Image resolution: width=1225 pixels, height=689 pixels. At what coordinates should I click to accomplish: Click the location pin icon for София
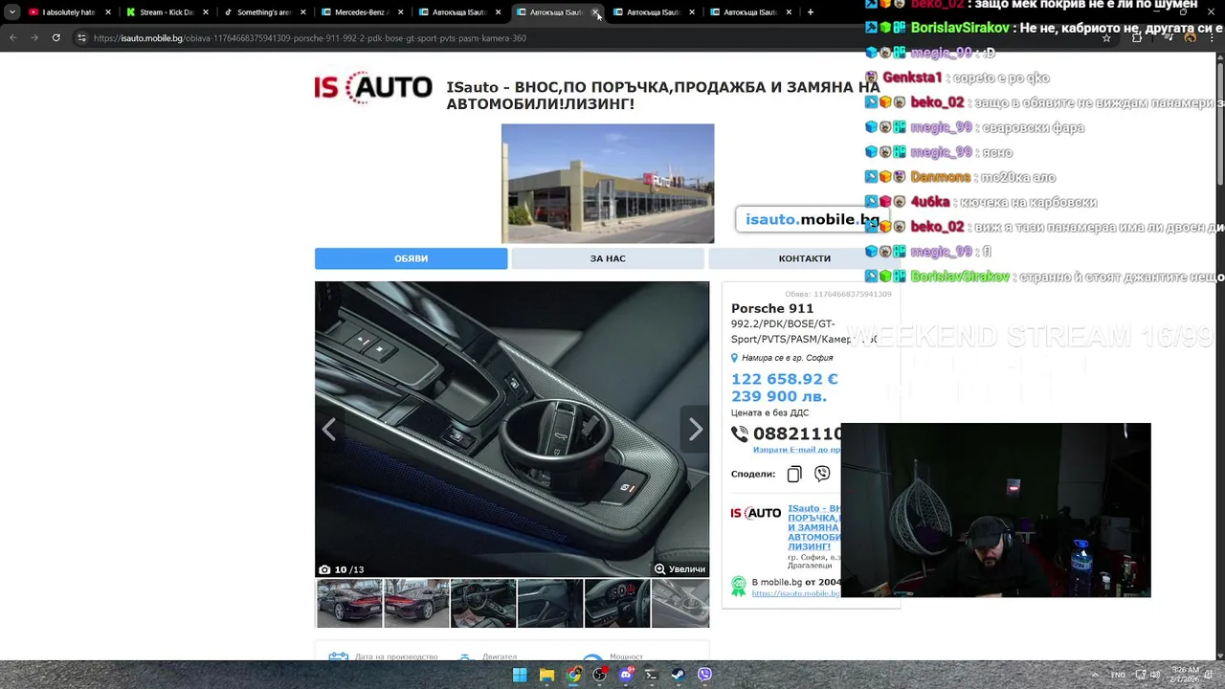(x=735, y=358)
